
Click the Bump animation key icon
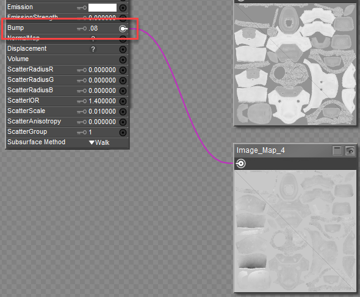coord(82,29)
